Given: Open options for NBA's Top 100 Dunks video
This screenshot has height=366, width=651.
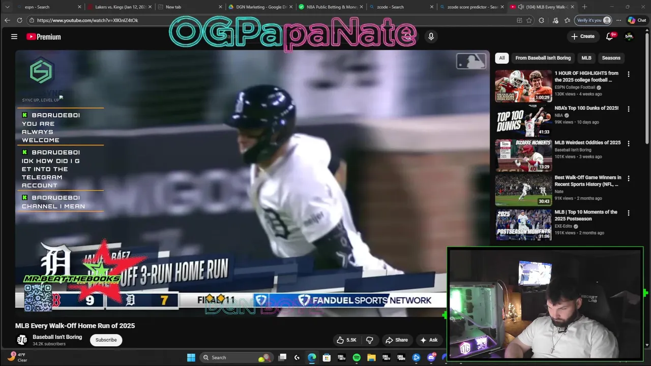Looking at the screenshot, I should (629, 109).
